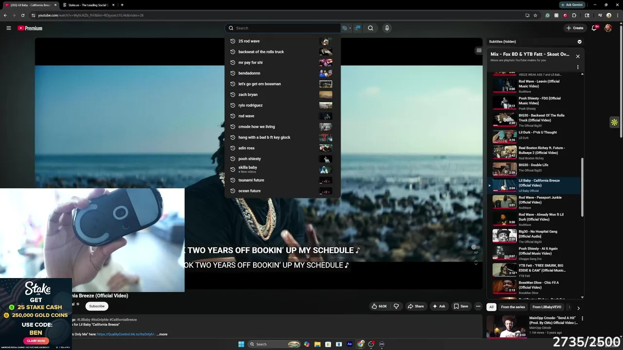Click CLAIM NOW on the Stake ad

[36, 341]
